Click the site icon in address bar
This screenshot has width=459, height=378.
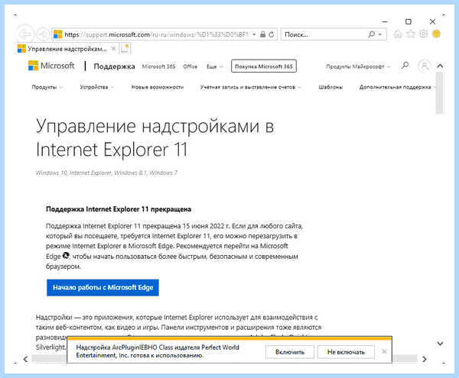coord(58,34)
